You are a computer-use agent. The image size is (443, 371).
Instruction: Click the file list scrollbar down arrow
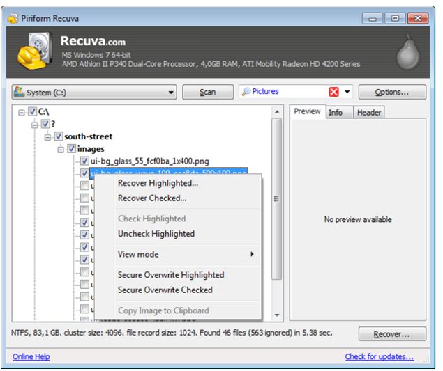coord(277,315)
